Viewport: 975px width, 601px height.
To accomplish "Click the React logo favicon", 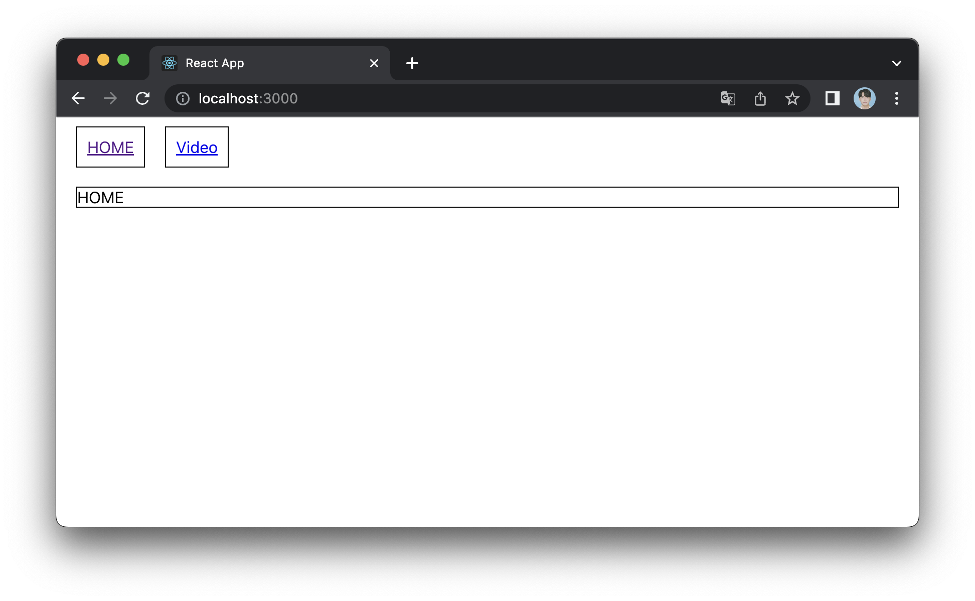I will (170, 63).
